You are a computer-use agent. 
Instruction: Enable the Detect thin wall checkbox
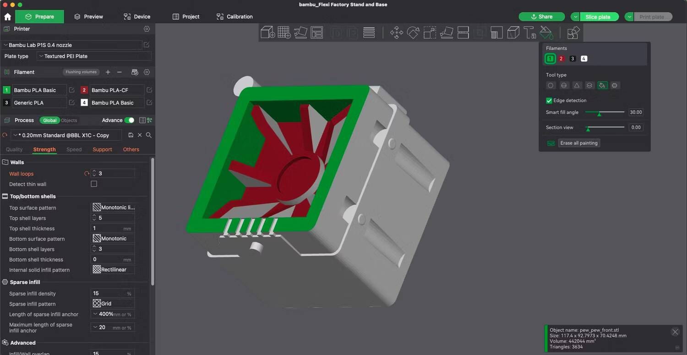tap(94, 184)
